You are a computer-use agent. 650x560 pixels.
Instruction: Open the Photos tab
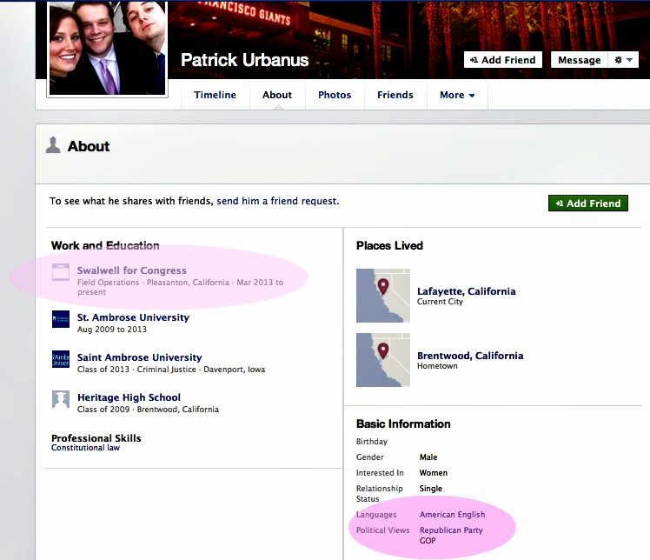pos(335,96)
